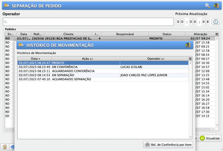Select the EM SEPARAÇÃO history row

pos(103,75)
